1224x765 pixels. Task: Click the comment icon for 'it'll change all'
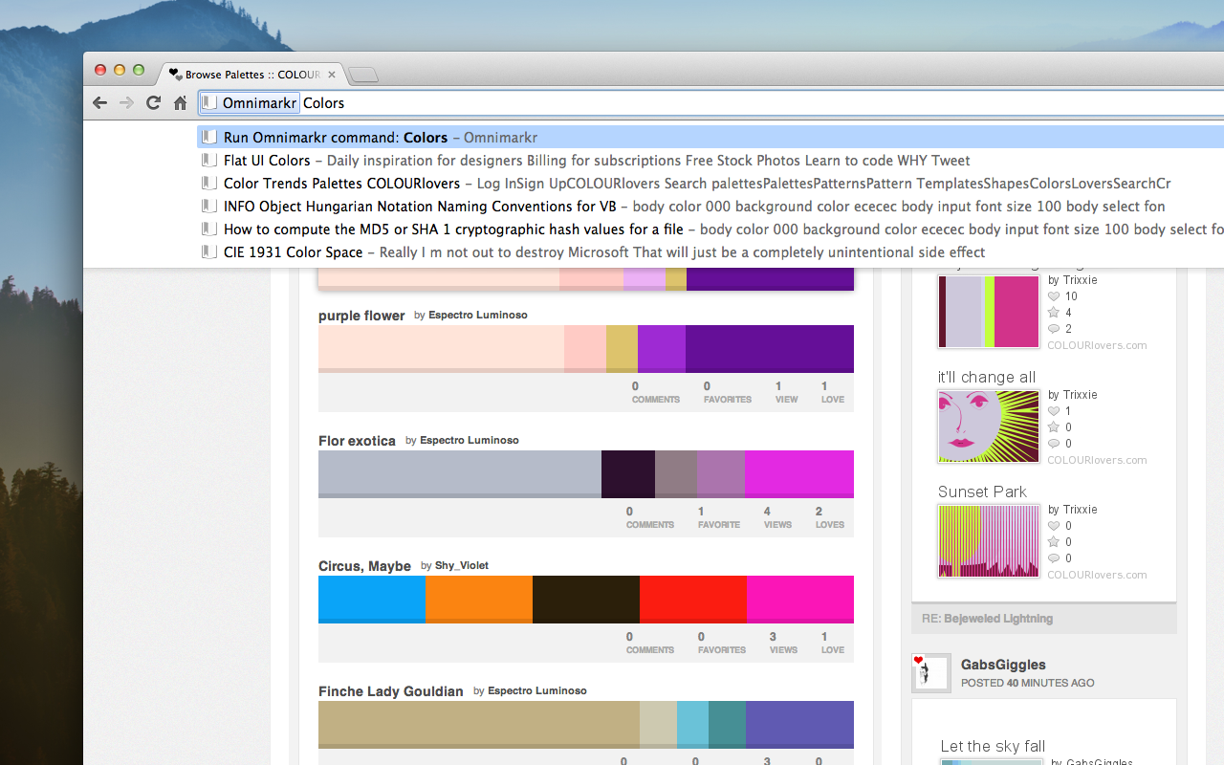point(1054,444)
